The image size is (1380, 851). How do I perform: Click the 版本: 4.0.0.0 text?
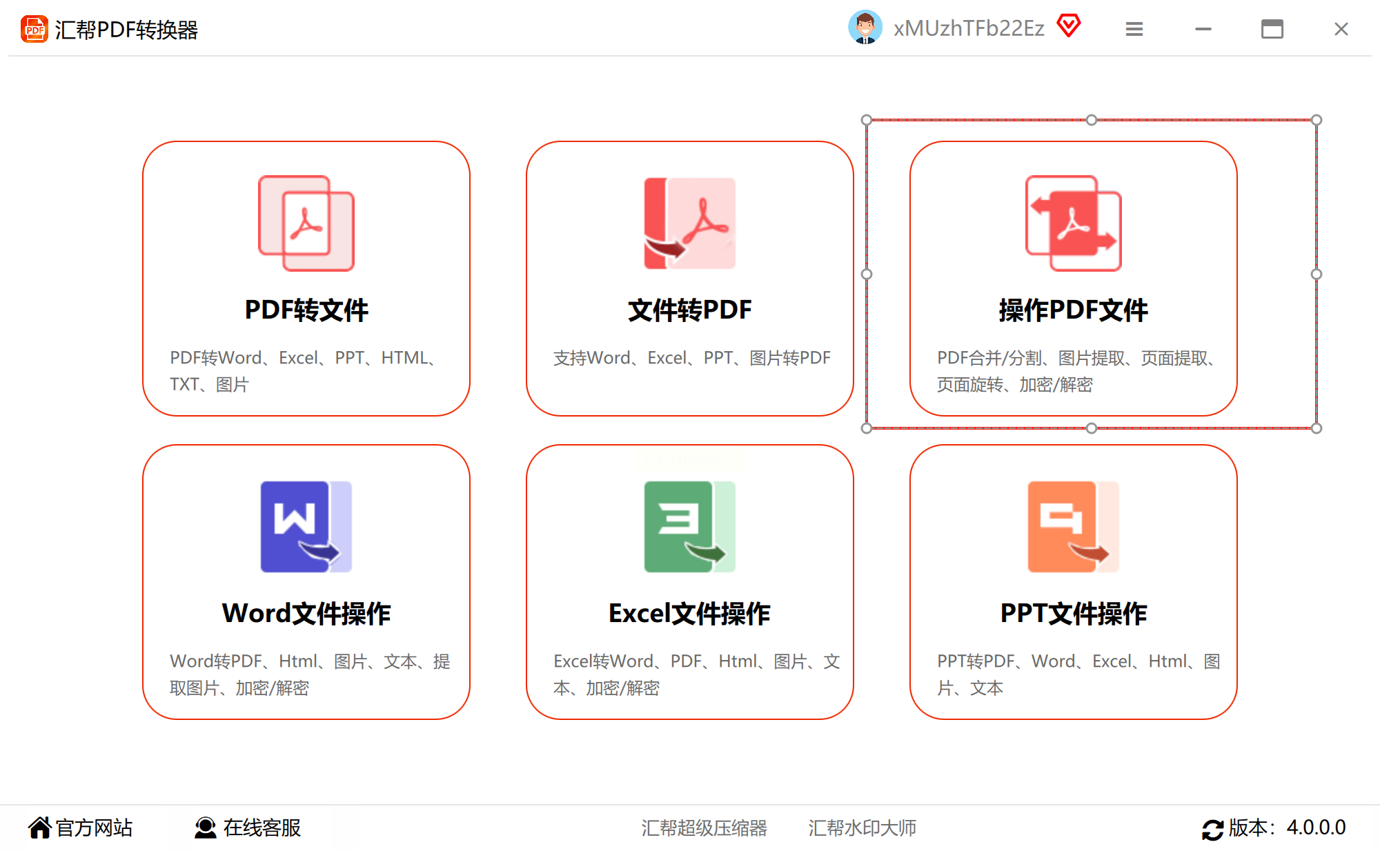tap(1287, 828)
